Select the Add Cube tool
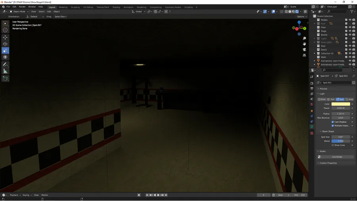Screen dimensions: 357x201 (x=5, y=79)
